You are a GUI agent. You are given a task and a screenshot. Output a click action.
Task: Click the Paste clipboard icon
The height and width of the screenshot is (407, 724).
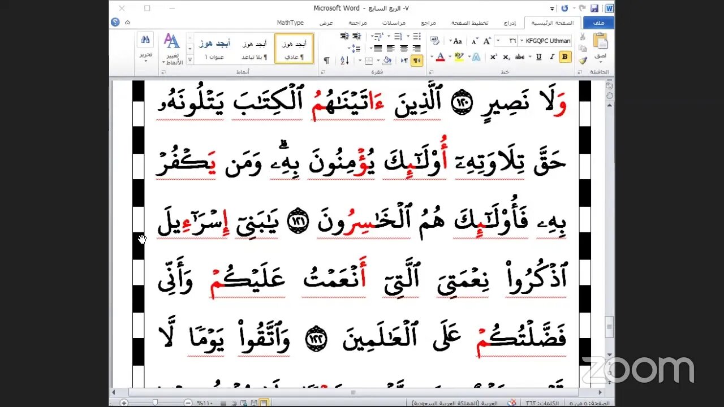click(x=600, y=41)
